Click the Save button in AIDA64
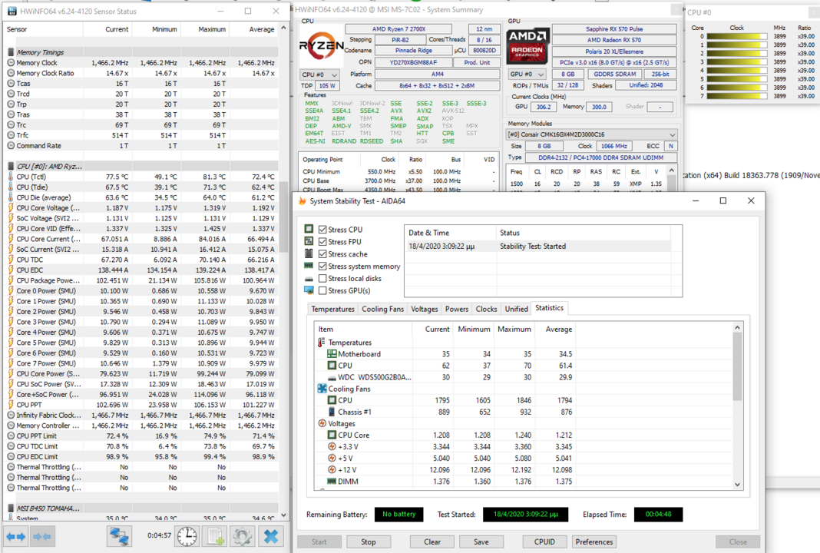The height and width of the screenshot is (553, 820). click(x=481, y=541)
